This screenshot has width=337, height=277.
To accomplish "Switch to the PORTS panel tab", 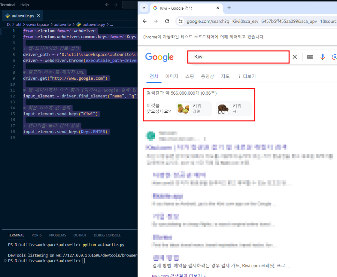I will click(x=37, y=235).
